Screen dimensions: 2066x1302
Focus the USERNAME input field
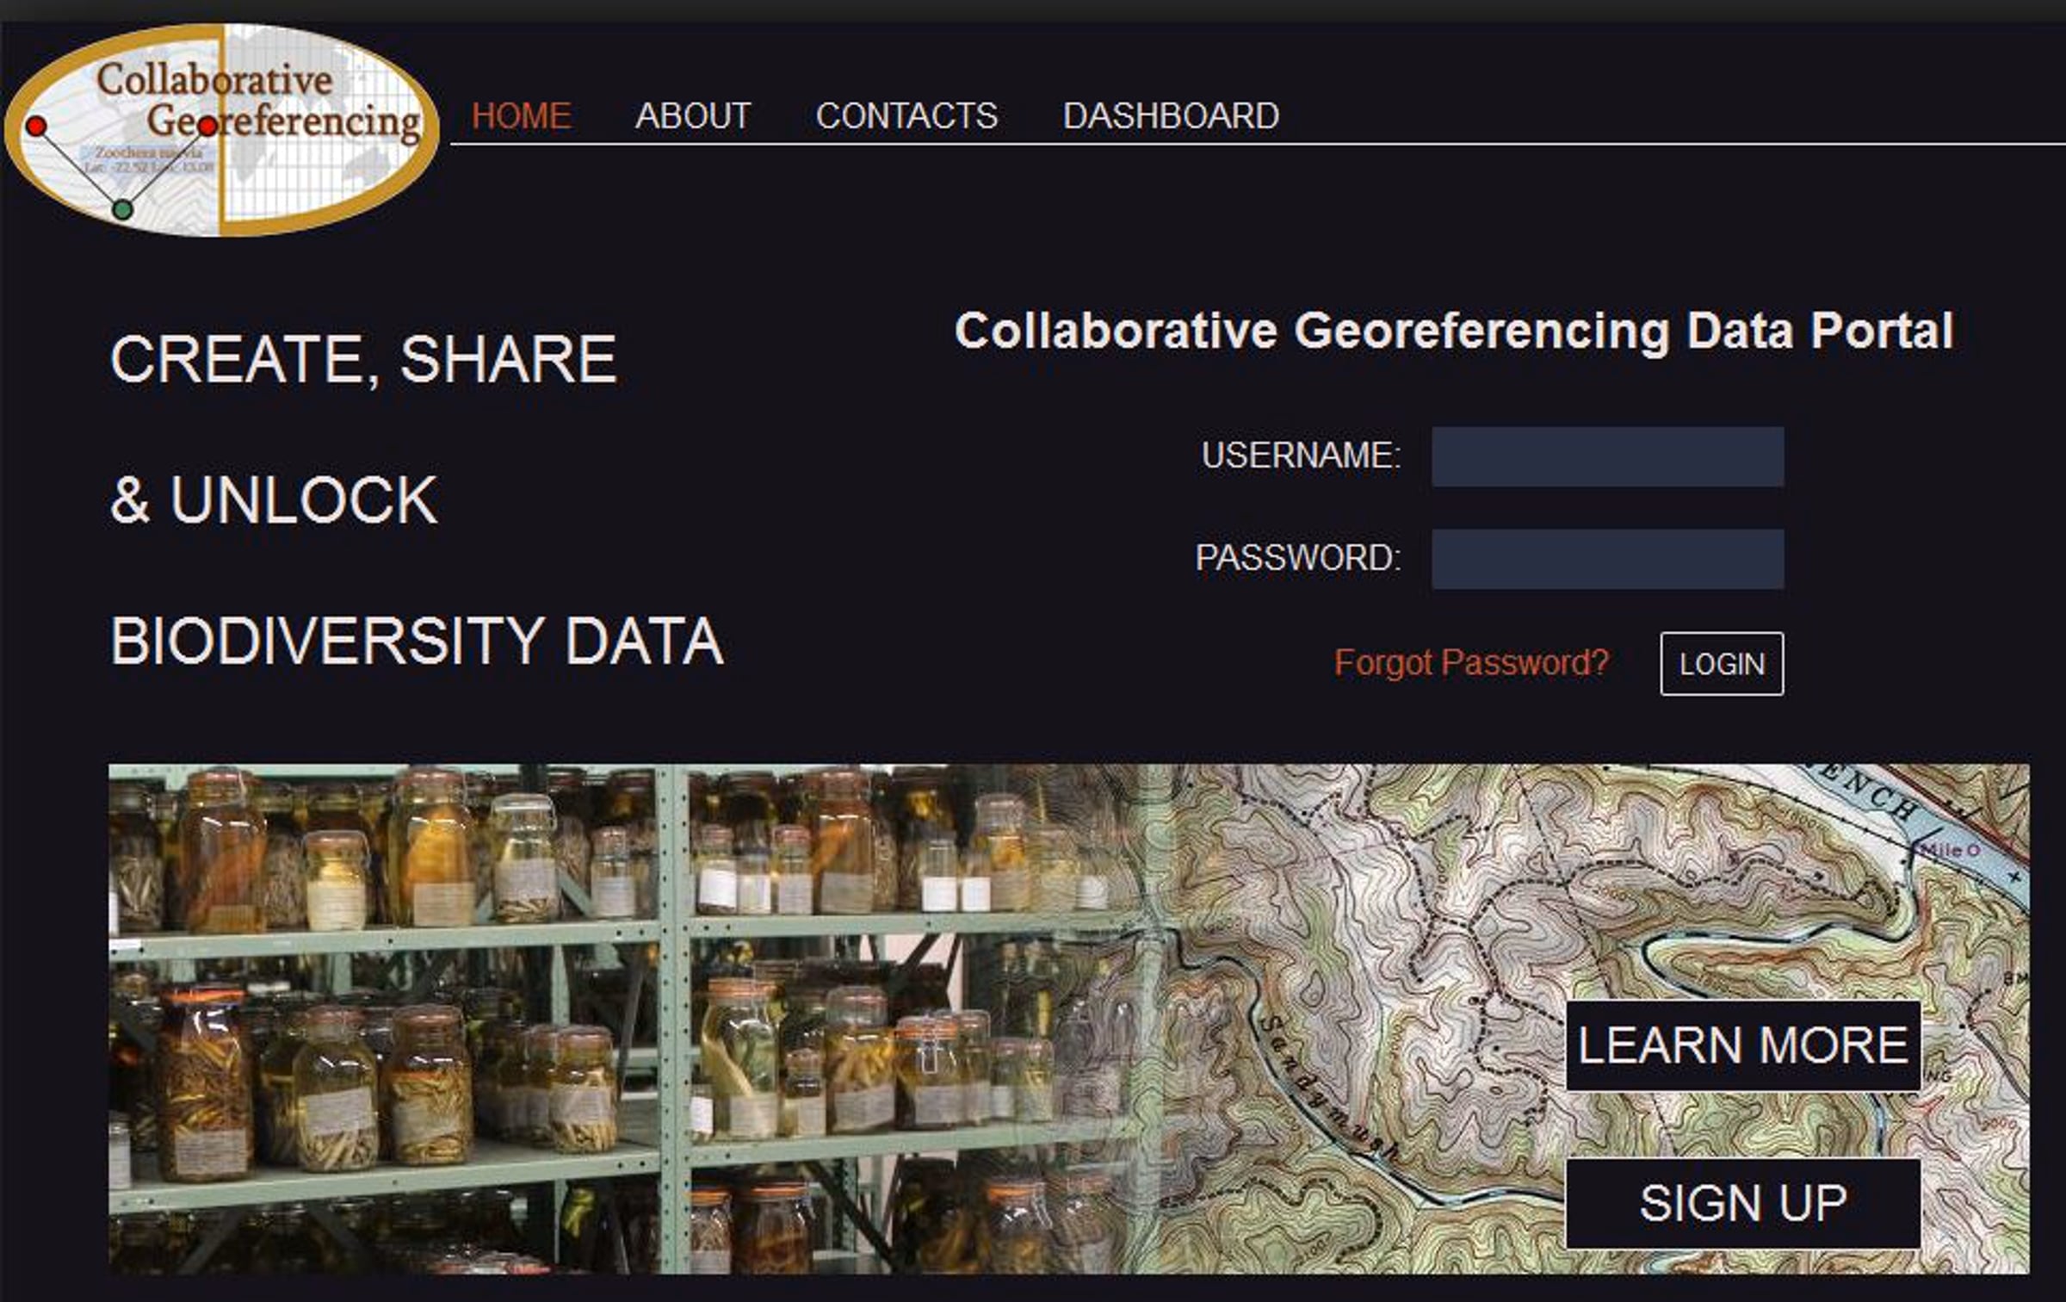click(1607, 456)
